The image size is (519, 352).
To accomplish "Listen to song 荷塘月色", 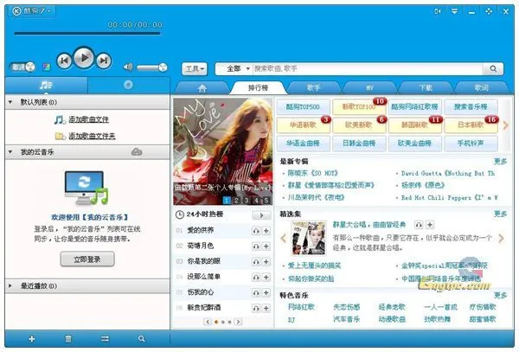I will coord(256,246).
